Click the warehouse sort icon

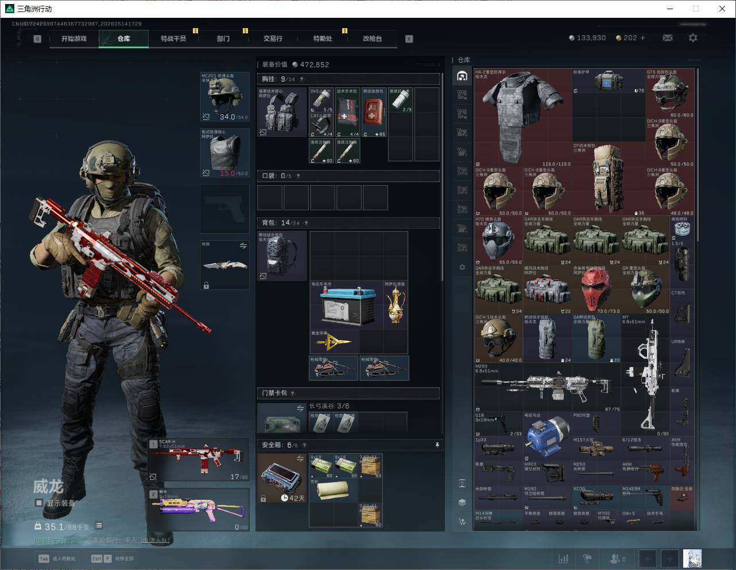click(x=462, y=521)
